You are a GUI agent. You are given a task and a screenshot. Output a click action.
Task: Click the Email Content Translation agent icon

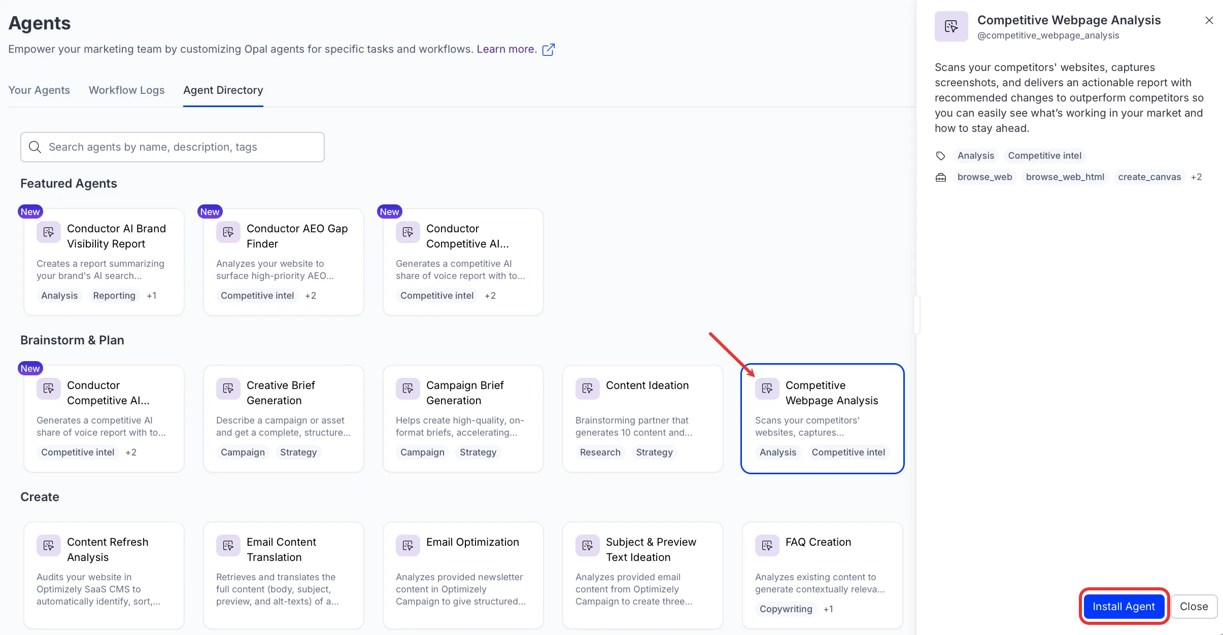[x=228, y=546]
